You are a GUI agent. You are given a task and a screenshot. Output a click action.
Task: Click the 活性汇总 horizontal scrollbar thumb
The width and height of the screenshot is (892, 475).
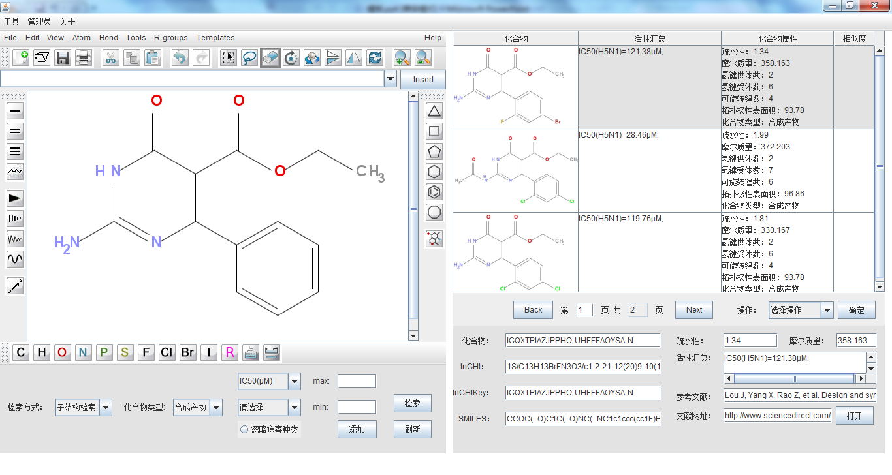coord(795,378)
